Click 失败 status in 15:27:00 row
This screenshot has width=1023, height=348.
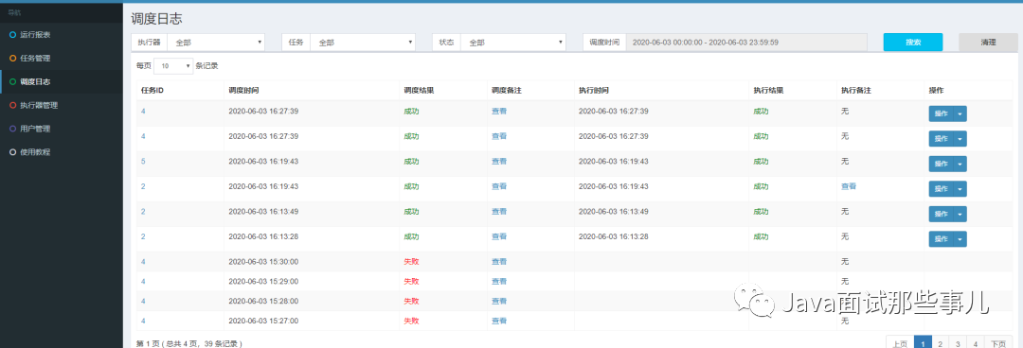click(x=411, y=321)
